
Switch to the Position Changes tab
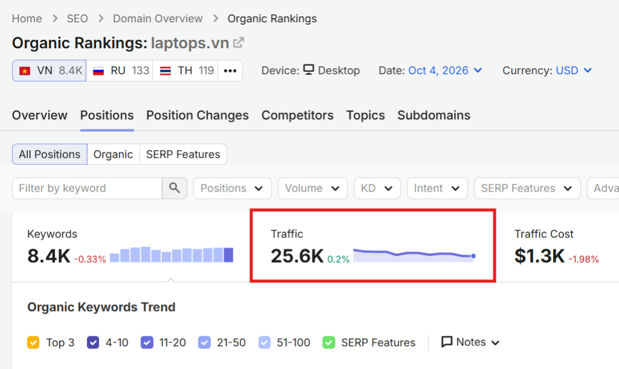point(198,115)
